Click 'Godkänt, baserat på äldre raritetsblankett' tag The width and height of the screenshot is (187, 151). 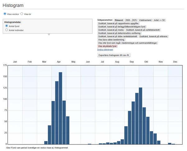click(x=118, y=36)
